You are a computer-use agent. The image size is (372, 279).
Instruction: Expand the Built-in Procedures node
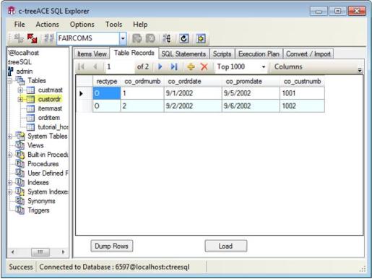10,155
